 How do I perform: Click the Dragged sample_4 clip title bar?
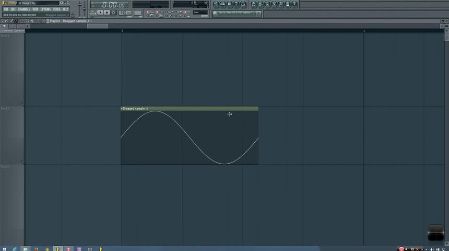(x=190, y=108)
